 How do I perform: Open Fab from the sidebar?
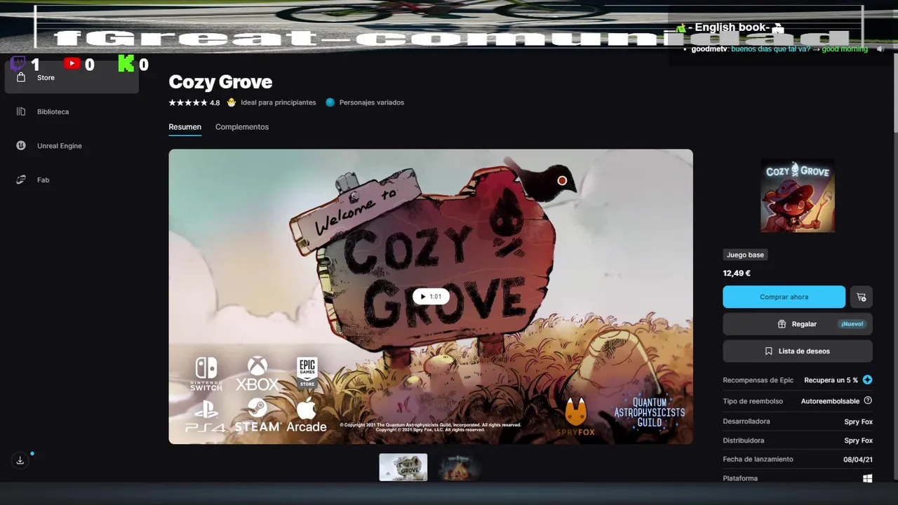(72, 180)
